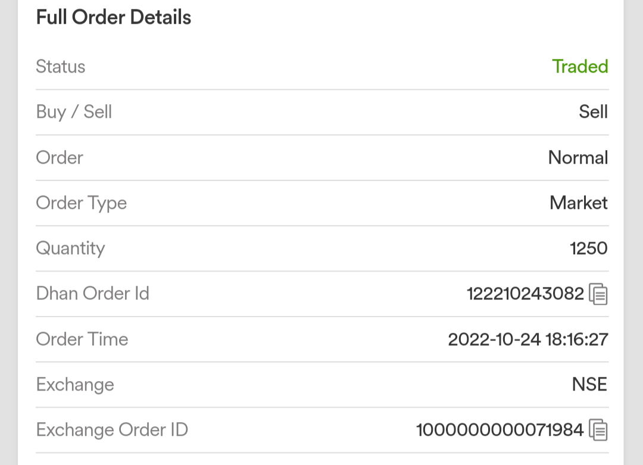Select the Order Type label
Image resolution: width=643 pixels, height=465 pixels.
[82, 203]
